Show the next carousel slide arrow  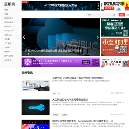point(98,37)
